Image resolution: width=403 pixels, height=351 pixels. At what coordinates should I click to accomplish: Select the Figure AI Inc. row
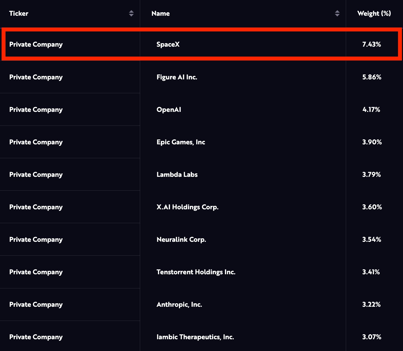[x=177, y=77]
